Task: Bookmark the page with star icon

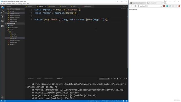Action: (x=161, y=6)
